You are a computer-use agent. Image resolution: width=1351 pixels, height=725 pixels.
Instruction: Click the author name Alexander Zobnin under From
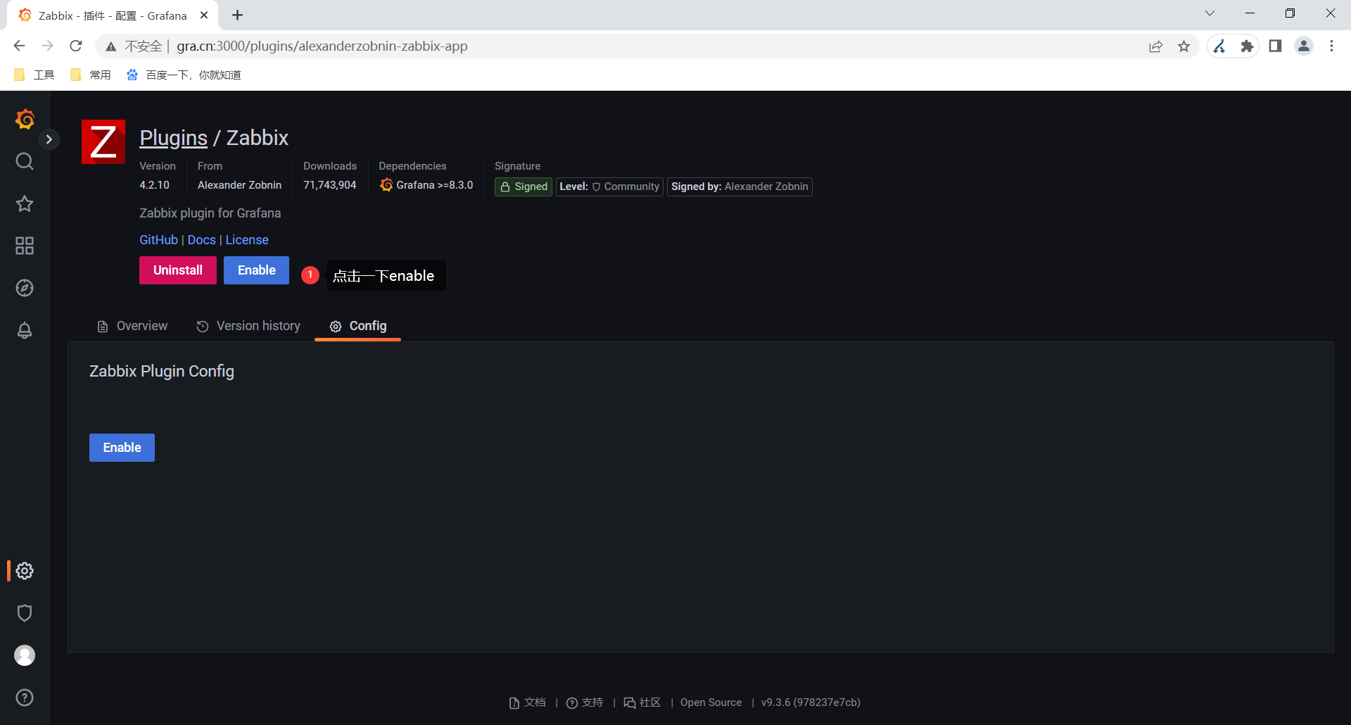[239, 185]
